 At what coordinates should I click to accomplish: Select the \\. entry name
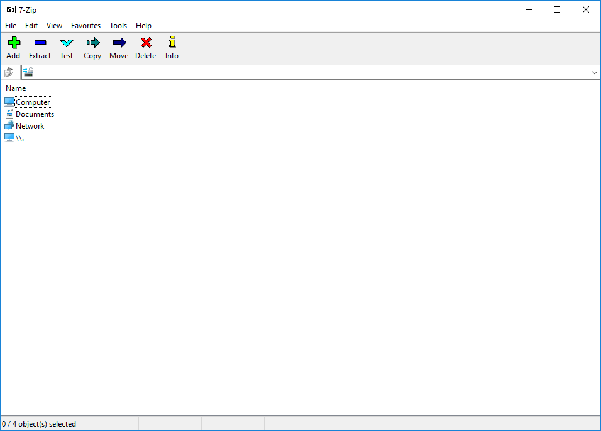pos(19,138)
